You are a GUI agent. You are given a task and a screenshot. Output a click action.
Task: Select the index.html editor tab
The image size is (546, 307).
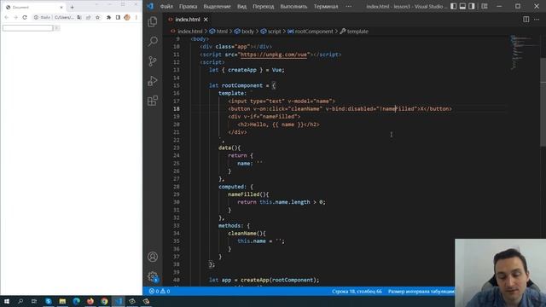click(x=188, y=20)
